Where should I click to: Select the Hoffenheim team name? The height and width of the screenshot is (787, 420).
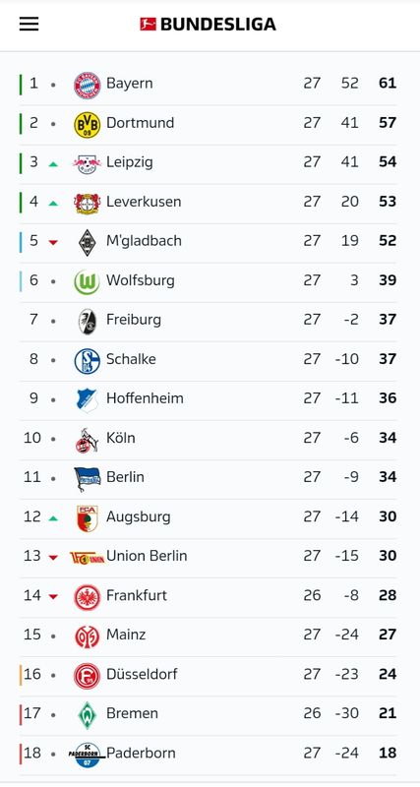(145, 398)
